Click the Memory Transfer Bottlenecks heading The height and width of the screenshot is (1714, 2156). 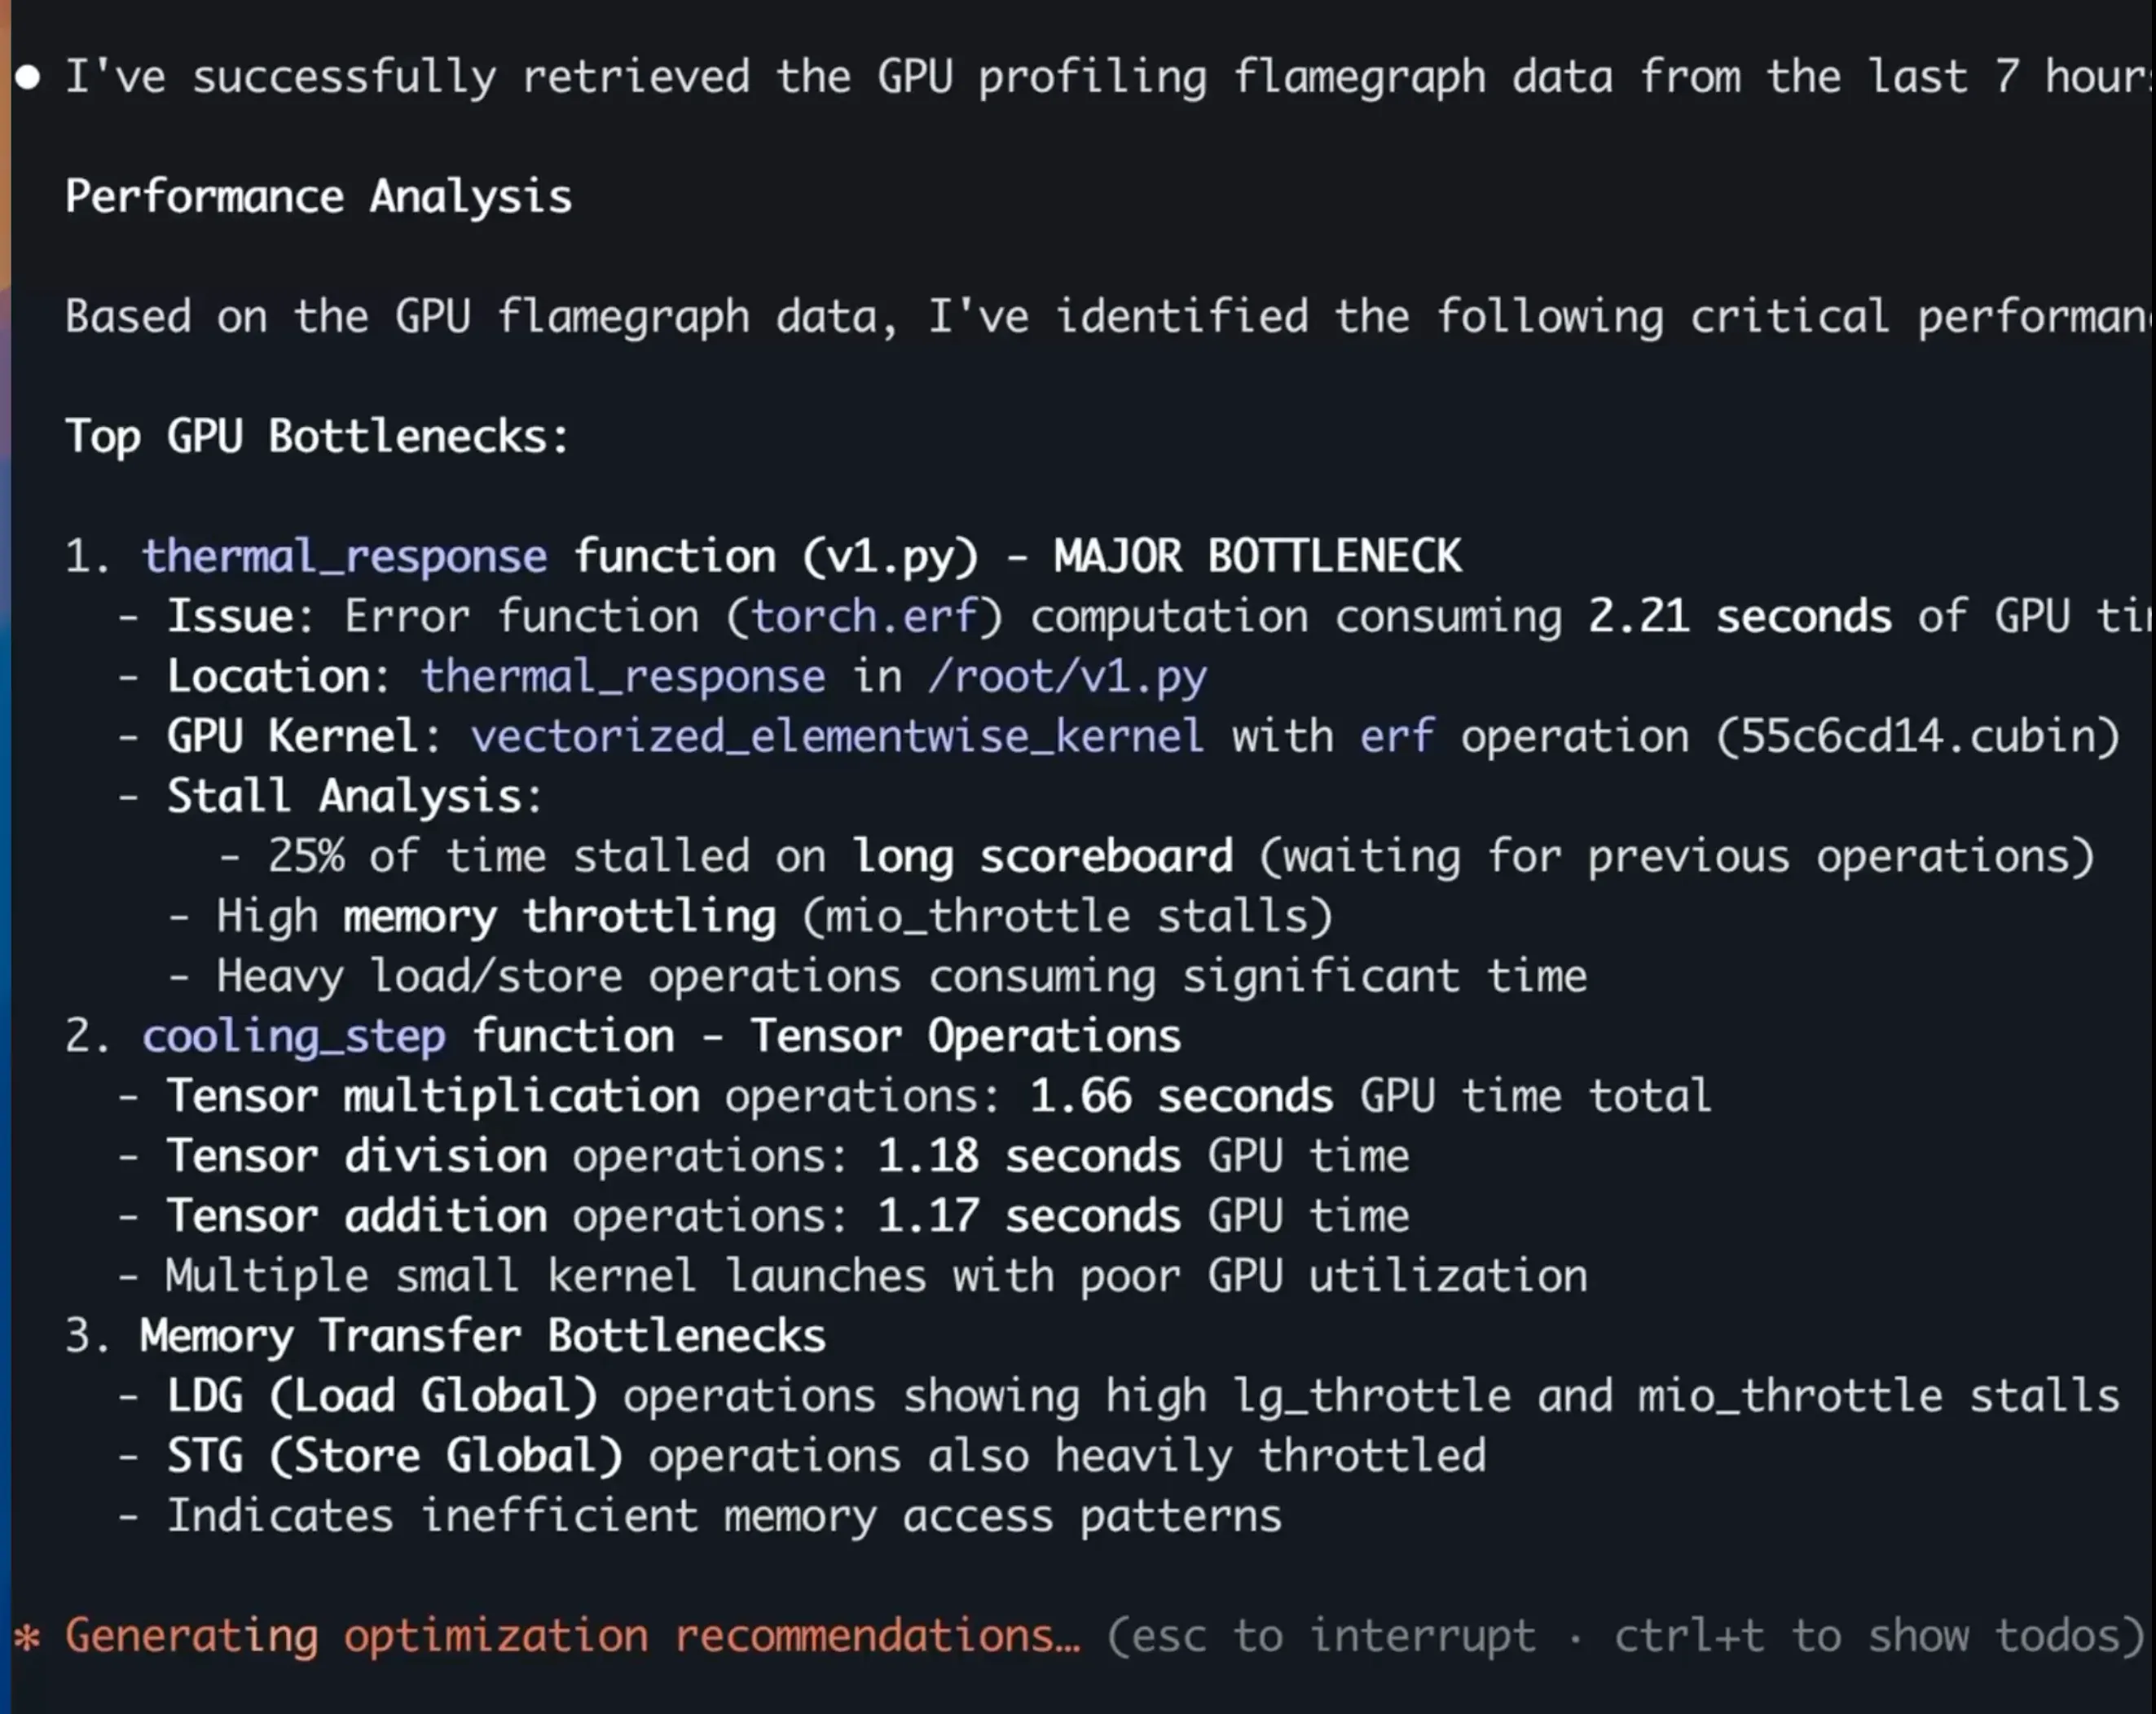point(482,1336)
